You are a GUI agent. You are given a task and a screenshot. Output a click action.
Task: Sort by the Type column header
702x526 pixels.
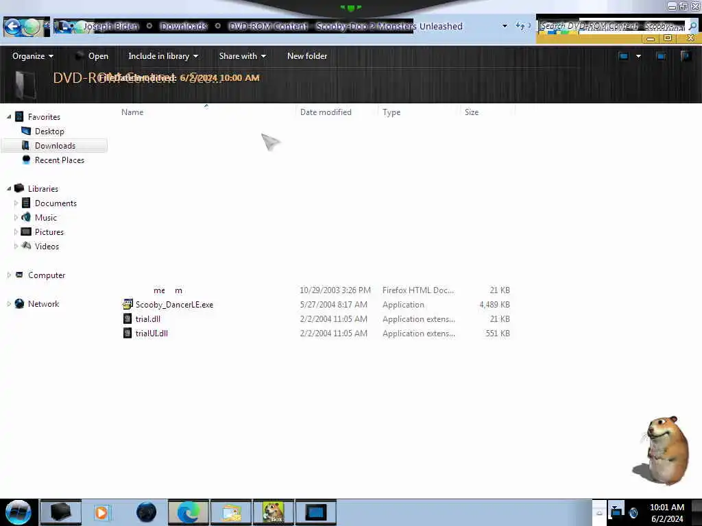coord(391,112)
